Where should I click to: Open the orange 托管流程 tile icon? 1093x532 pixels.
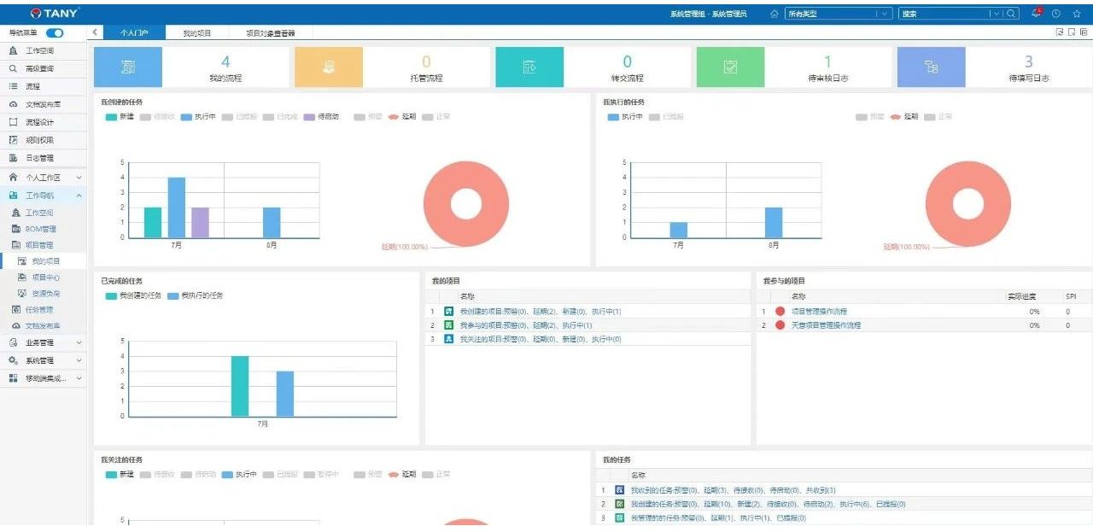point(329,67)
